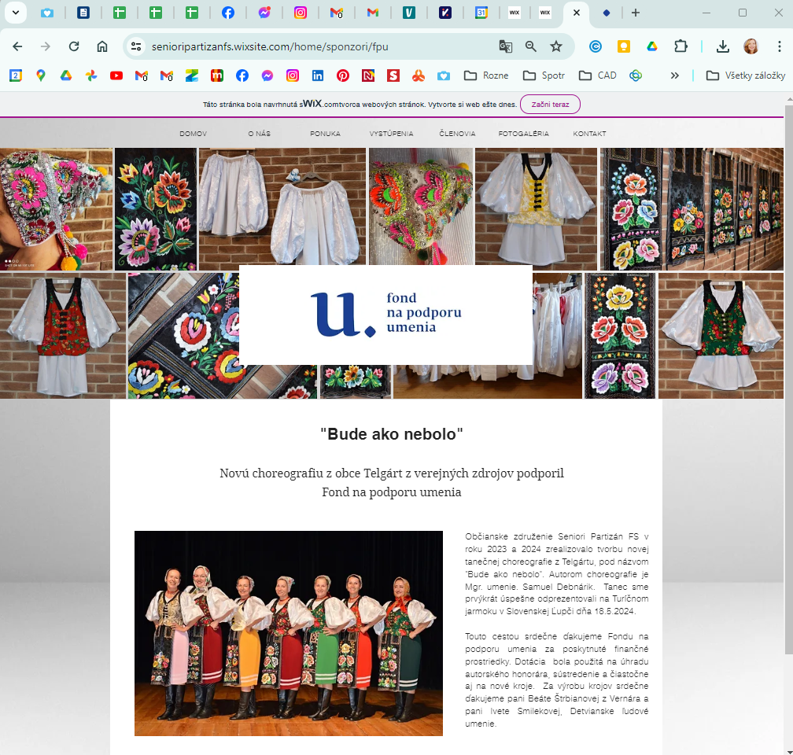
Task: Open the Rozne bookmarks folder
Action: coord(486,75)
